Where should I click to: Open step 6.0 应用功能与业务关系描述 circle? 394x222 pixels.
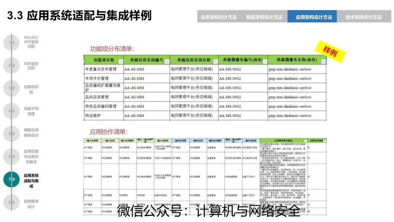click(11, 156)
